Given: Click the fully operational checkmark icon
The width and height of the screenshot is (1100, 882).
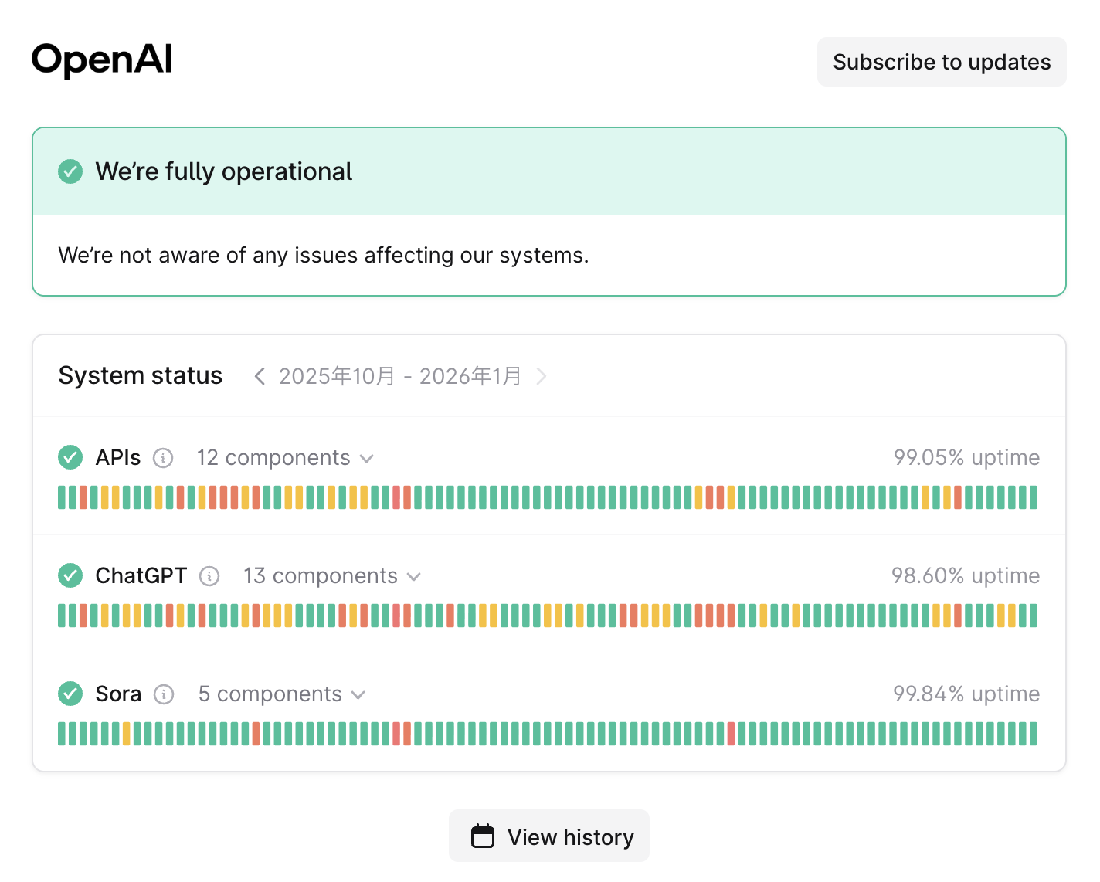Looking at the screenshot, I should click(x=70, y=171).
